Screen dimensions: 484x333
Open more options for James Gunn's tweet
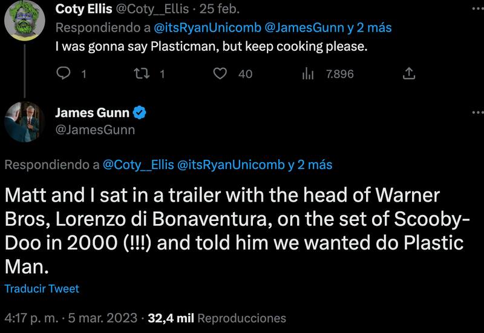point(477,113)
